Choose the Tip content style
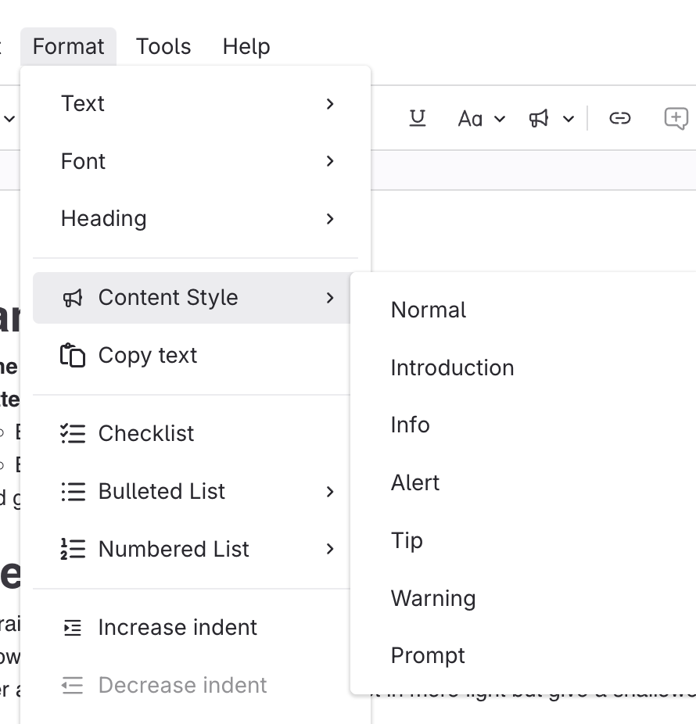The image size is (696, 724). click(407, 540)
